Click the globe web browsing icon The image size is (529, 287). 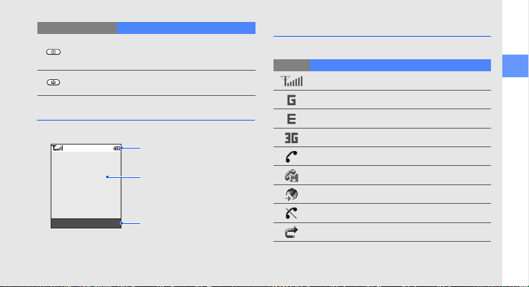(292, 194)
